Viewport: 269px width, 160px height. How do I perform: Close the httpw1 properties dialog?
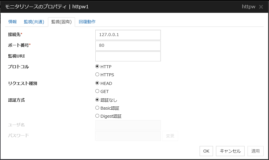tap(261, 7)
